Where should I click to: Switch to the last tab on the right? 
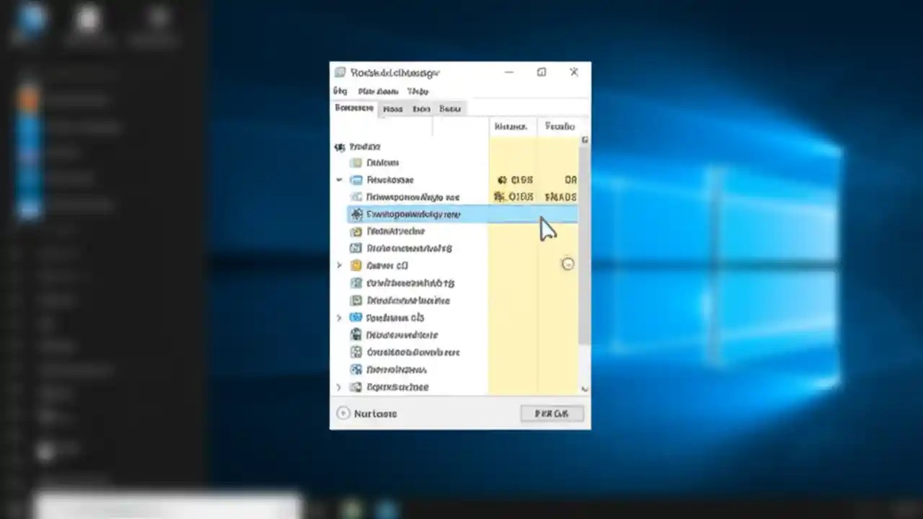tap(450, 108)
